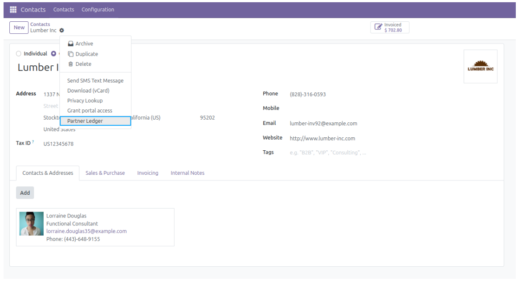
Task: Click the gear icon beside Lumber Inc
Action: coord(61,30)
